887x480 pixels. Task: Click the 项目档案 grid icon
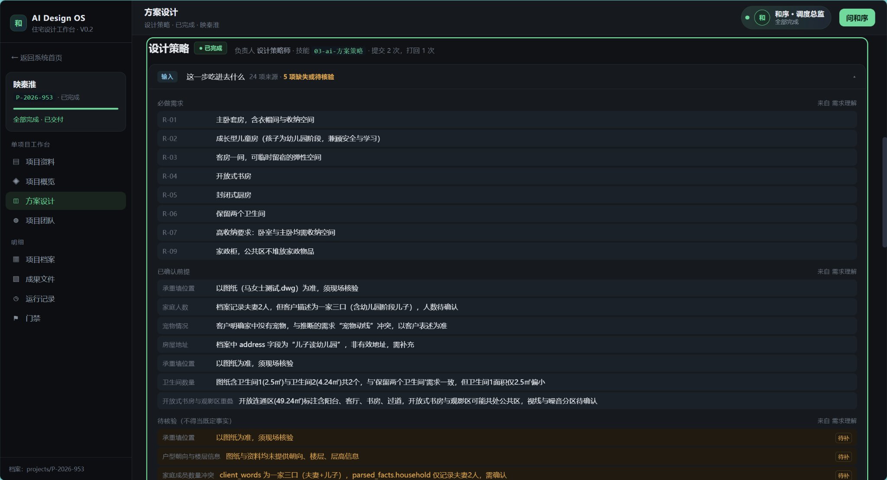point(16,259)
